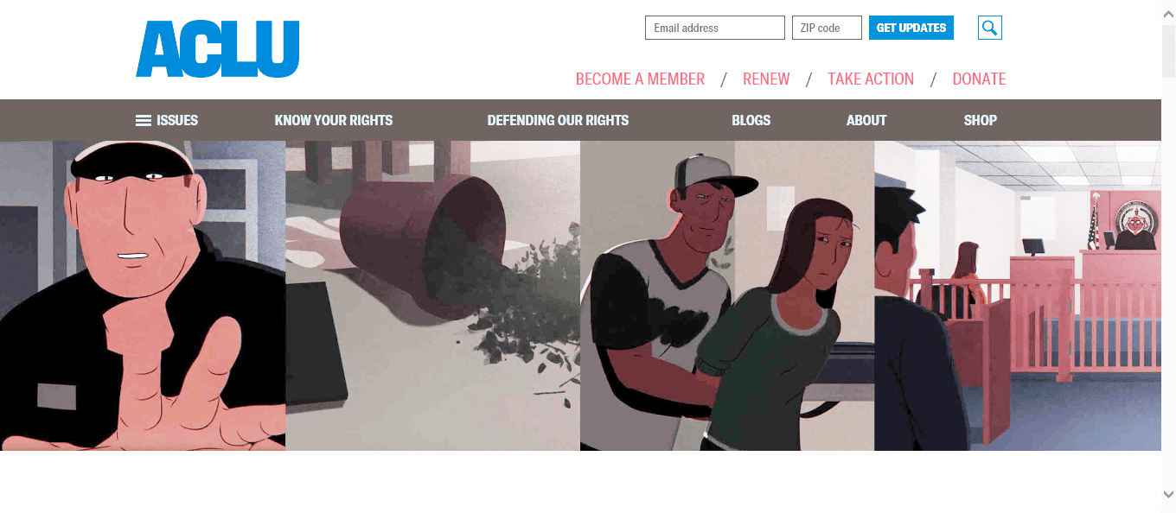Open Defending Our Rights menu
The height and width of the screenshot is (513, 1176).
558,120
